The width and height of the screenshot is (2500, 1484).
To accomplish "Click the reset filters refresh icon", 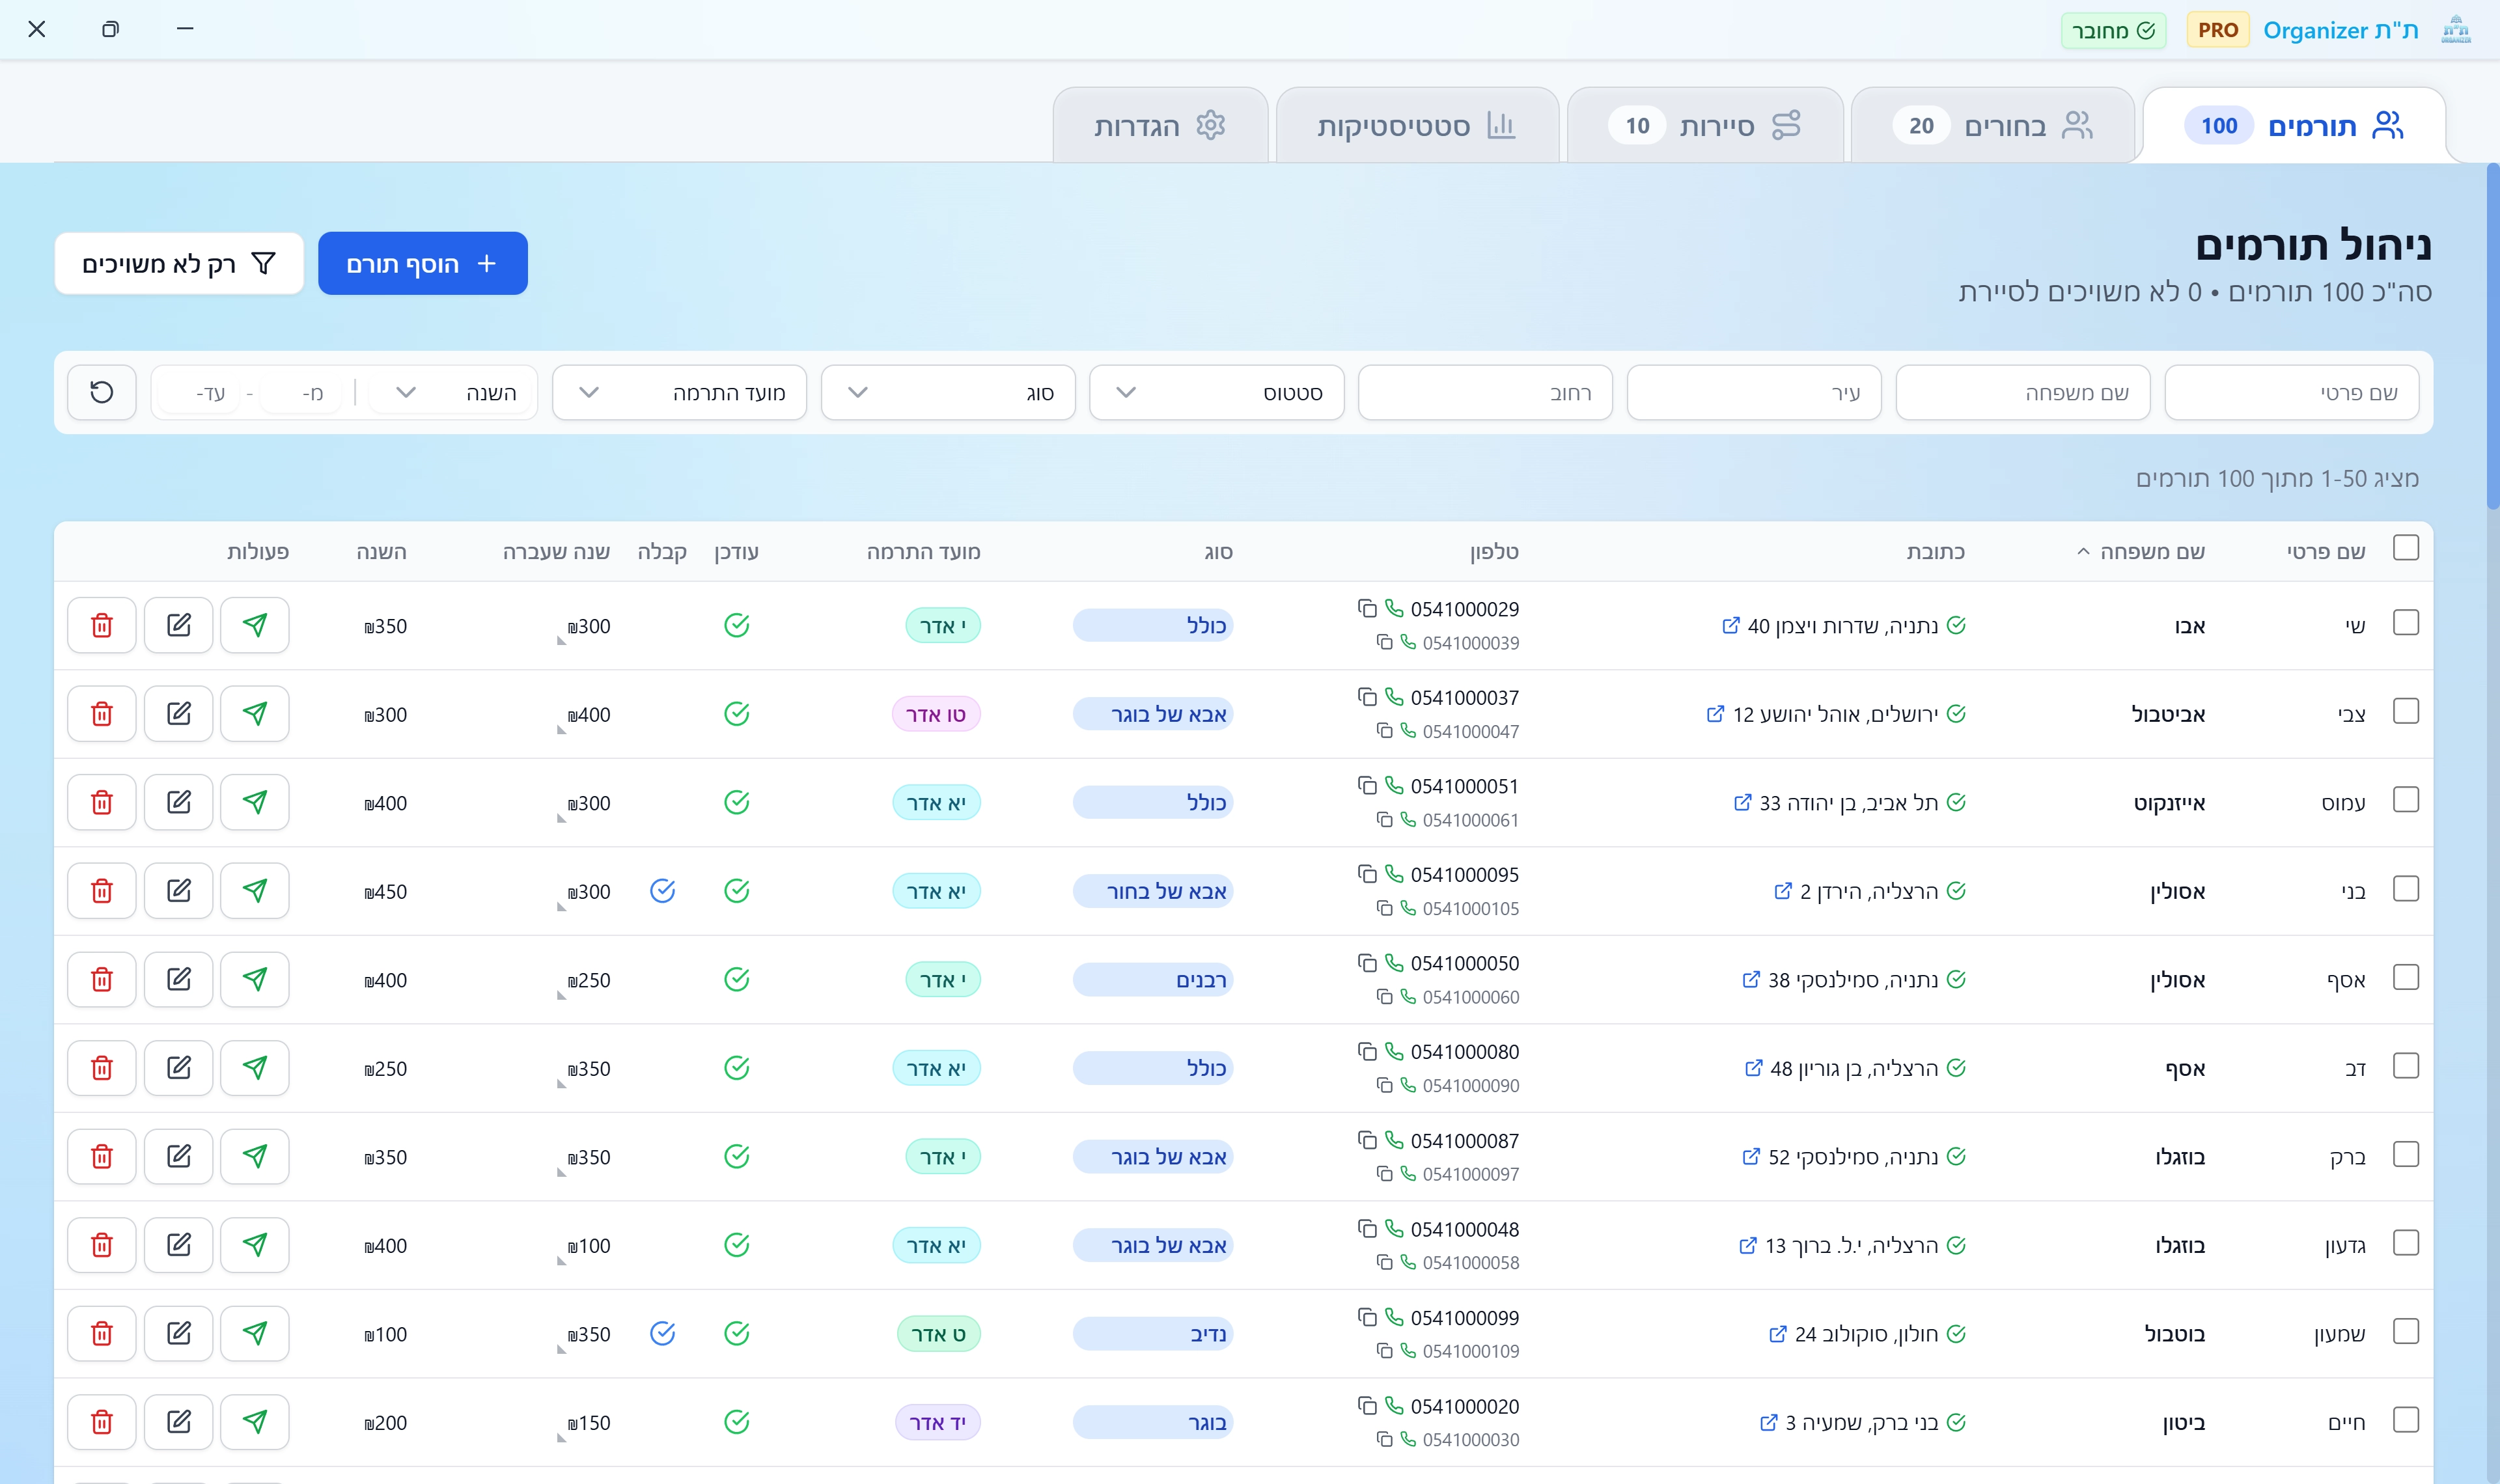I will tap(101, 392).
